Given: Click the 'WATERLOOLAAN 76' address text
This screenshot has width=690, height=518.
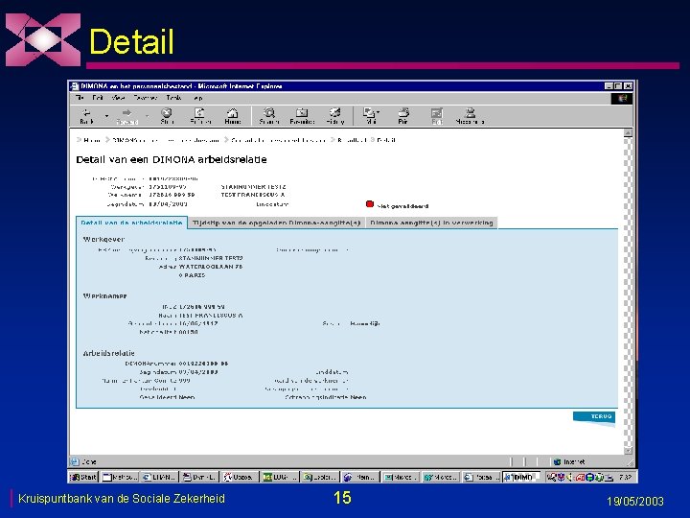Looking at the screenshot, I should 210,267.
